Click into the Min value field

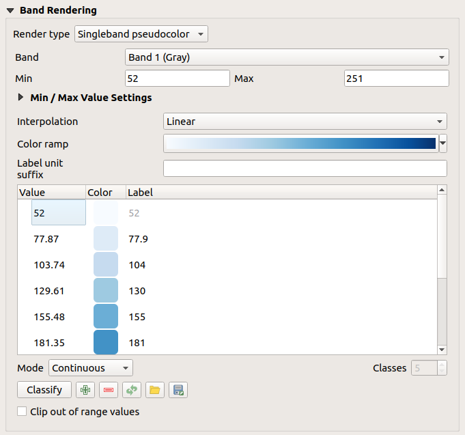178,79
